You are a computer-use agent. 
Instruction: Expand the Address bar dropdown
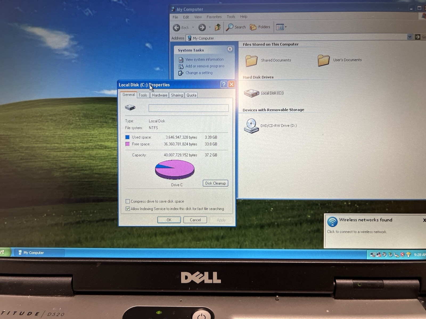[409, 37]
